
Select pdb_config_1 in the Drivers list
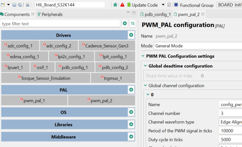tap(75, 67)
